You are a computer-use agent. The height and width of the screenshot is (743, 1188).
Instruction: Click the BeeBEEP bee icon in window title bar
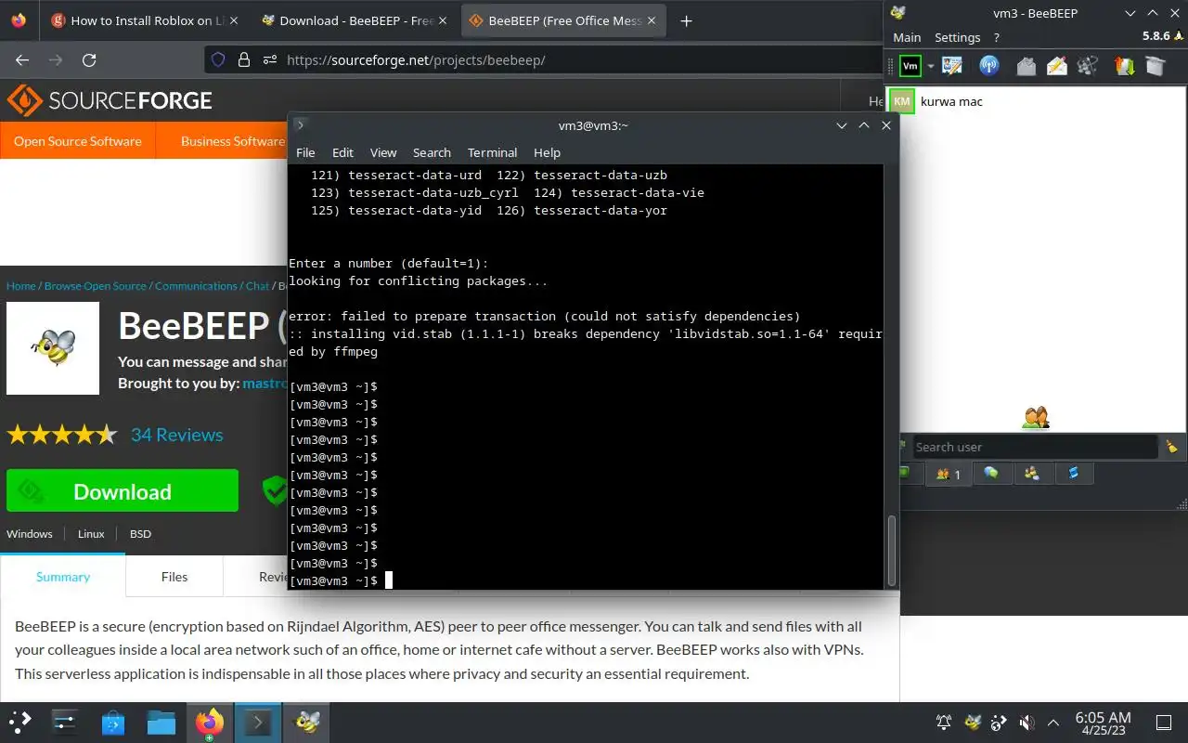[897, 12]
